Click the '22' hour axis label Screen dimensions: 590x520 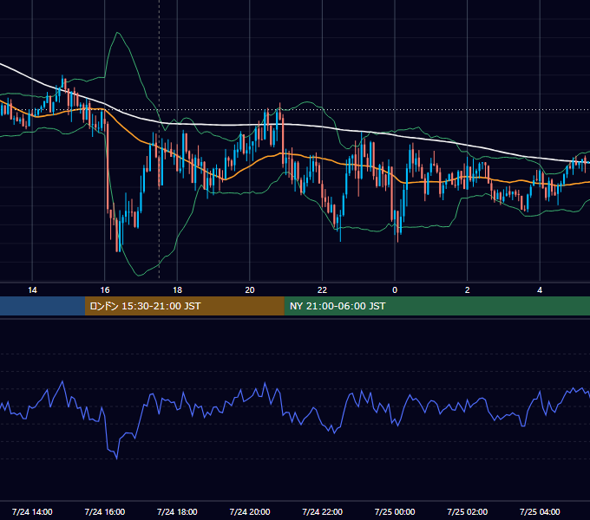[x=322, y=290]
